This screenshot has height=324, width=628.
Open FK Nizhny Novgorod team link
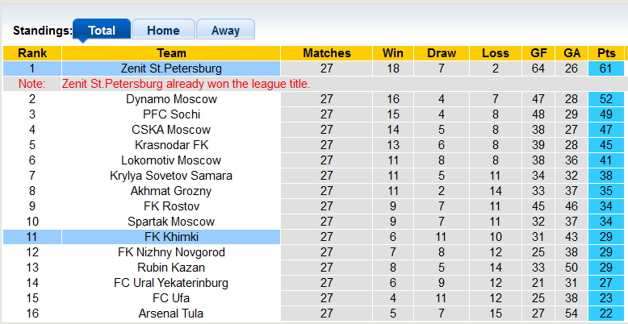coord(171,252)
